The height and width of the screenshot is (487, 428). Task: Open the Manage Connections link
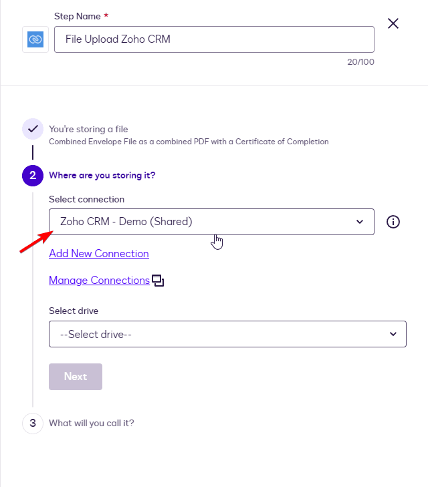point(99,281)
